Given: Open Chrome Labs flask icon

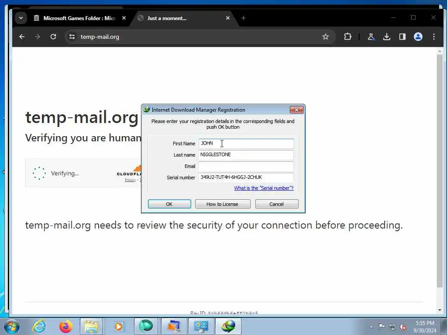Looking at the screenshot, I should [x=371, y=37].
